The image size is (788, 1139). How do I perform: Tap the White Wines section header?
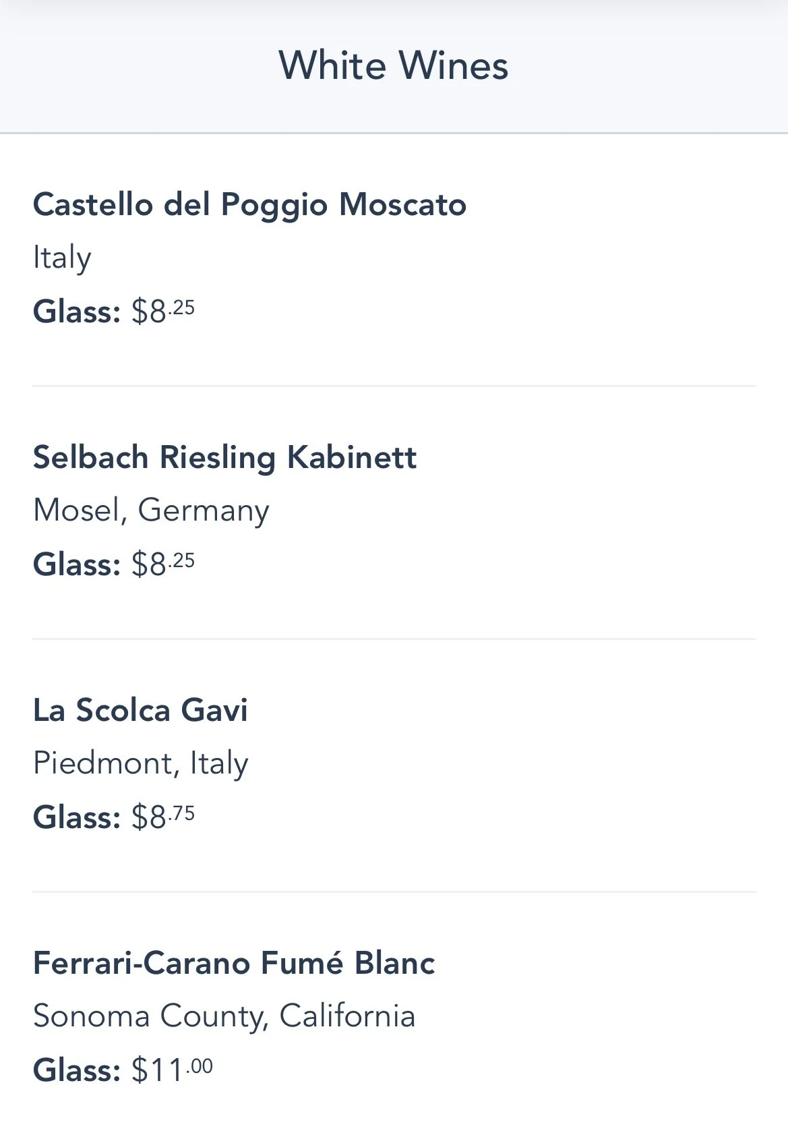(x=394, y=65)
